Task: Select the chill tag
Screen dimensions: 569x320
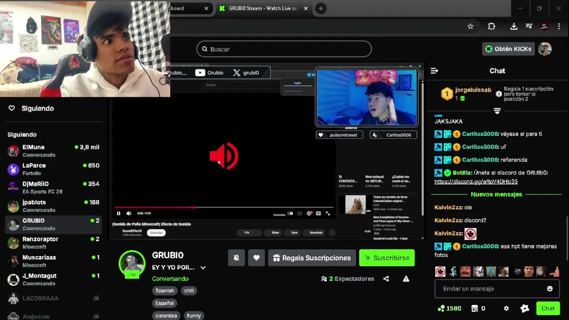Action: pyautogui.click(x=189, y=291)
